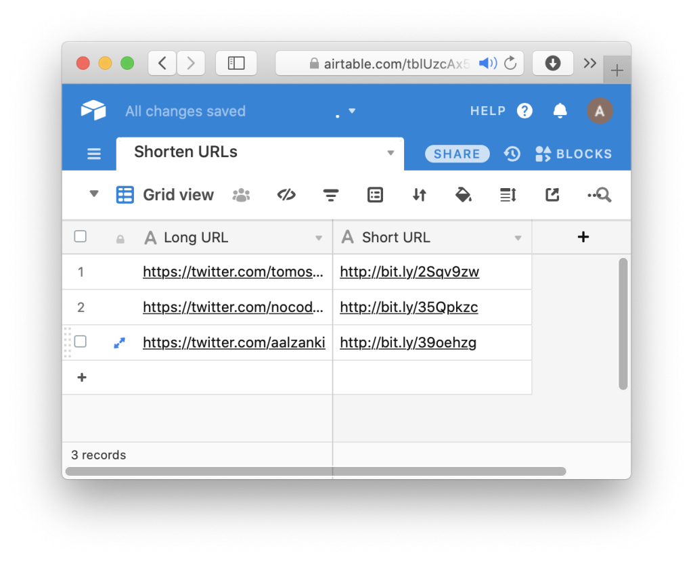Click the share view export icon
693x561 pixels.
pos(552,195)
